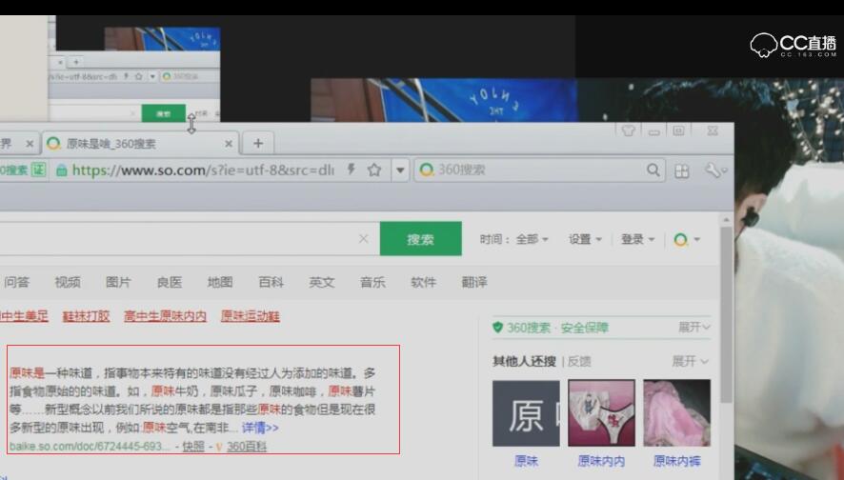Click the shirt skin icon in title bar

(628, 130)
